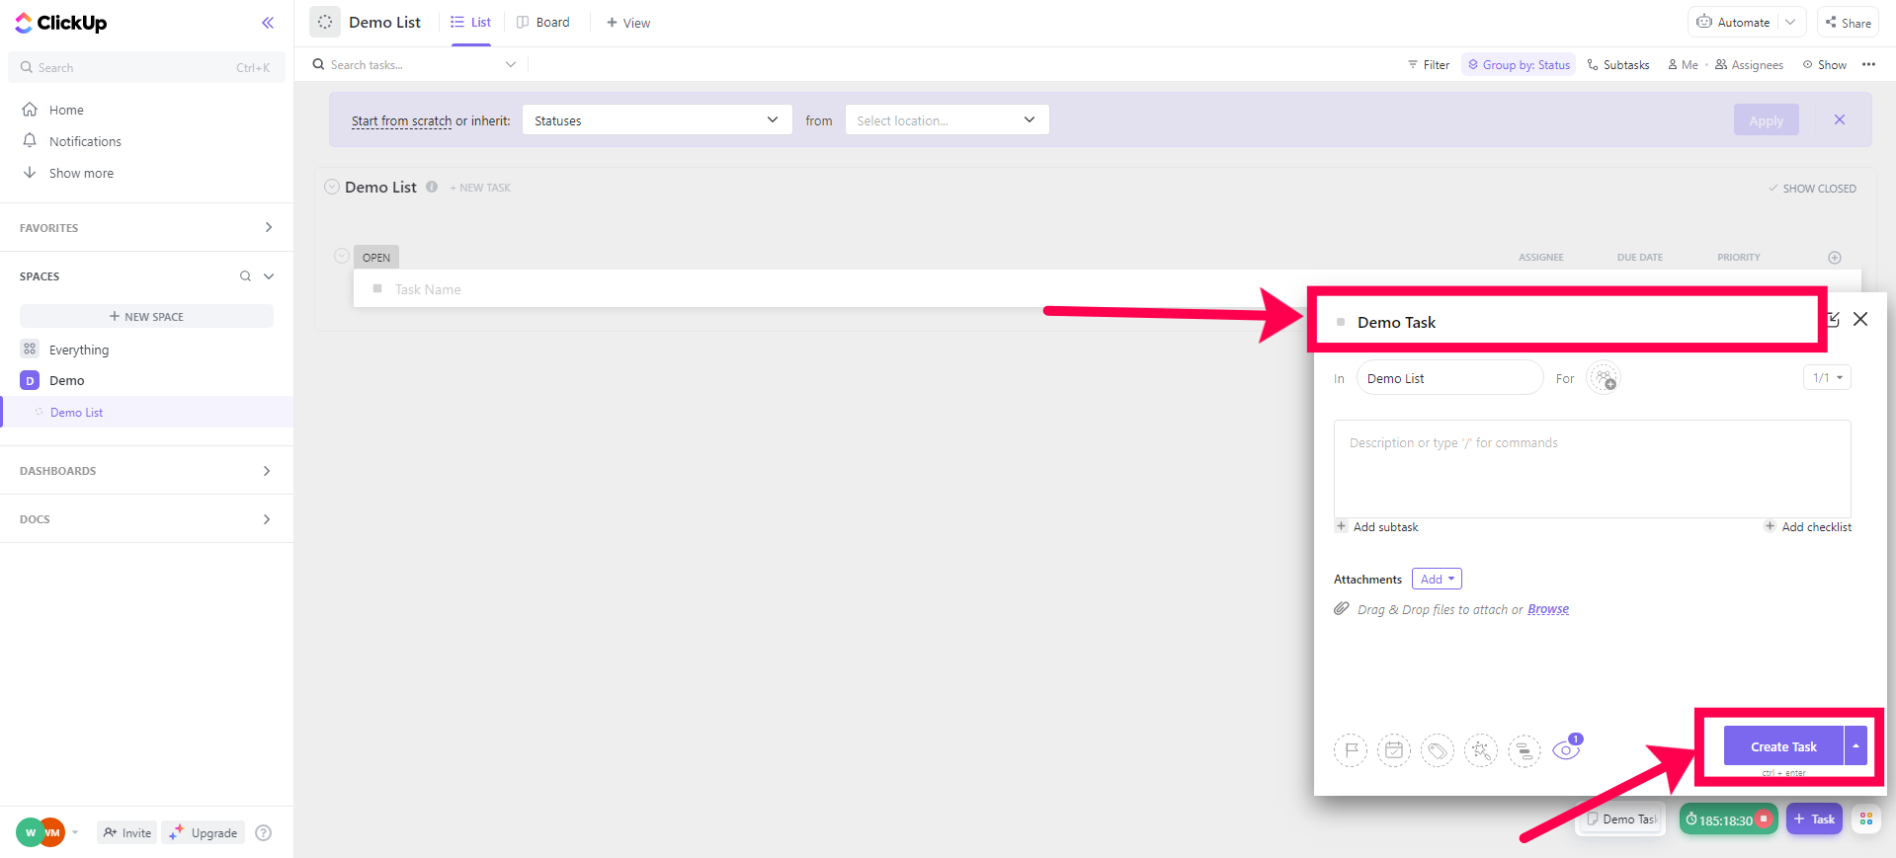Add an assignee with the For icon
Viewport: 1896px width, 858px height.
pyautogui.click(x=1603, y=378)
